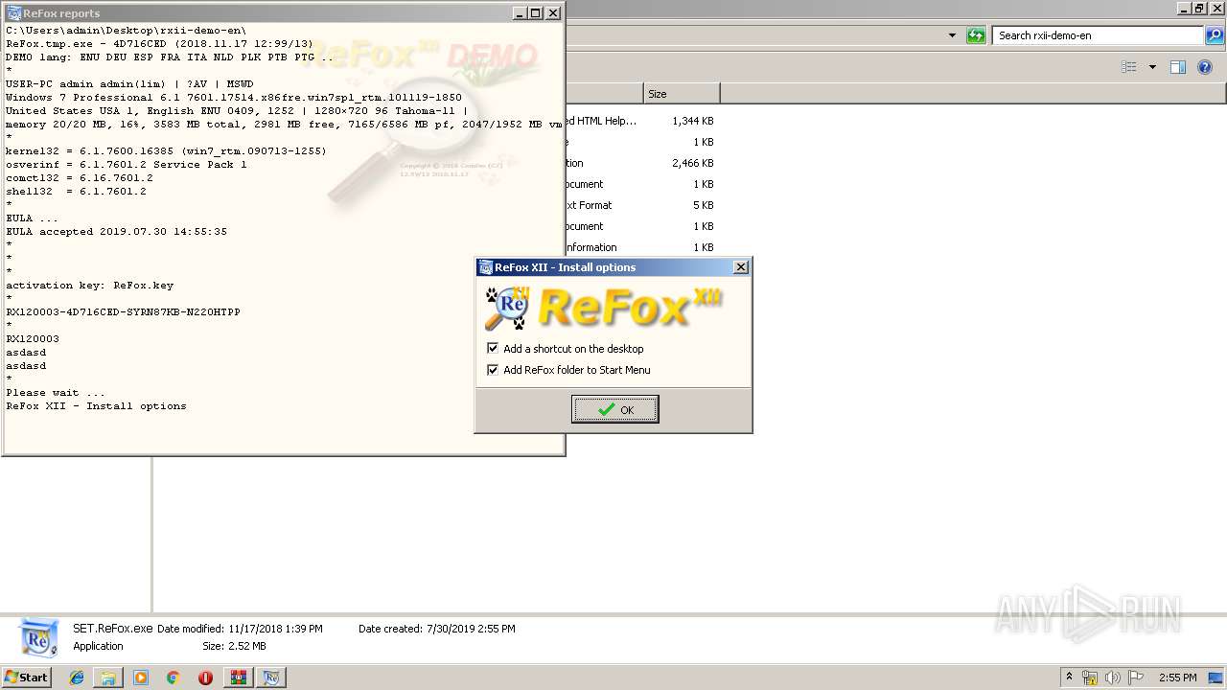Image resolution: width=1227 pixels, height=690 pixels.
Task: Click the RX120003-4D716CED key line in the report
Action: (x=123, y=312)
